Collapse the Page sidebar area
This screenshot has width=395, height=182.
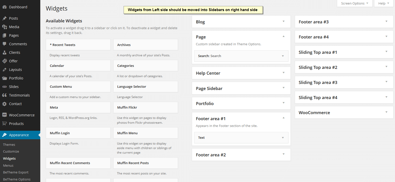coord(283,37)
